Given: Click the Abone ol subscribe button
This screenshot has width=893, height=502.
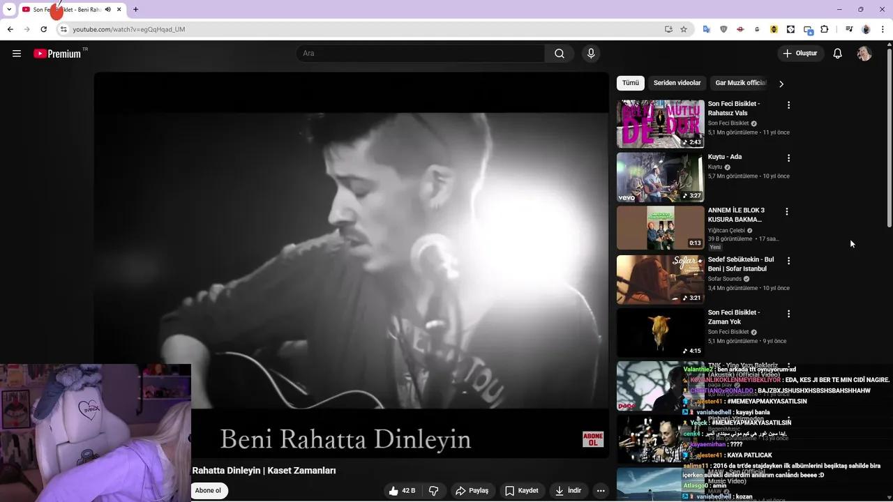Looking at the screenshot, I should pos(209,491).
